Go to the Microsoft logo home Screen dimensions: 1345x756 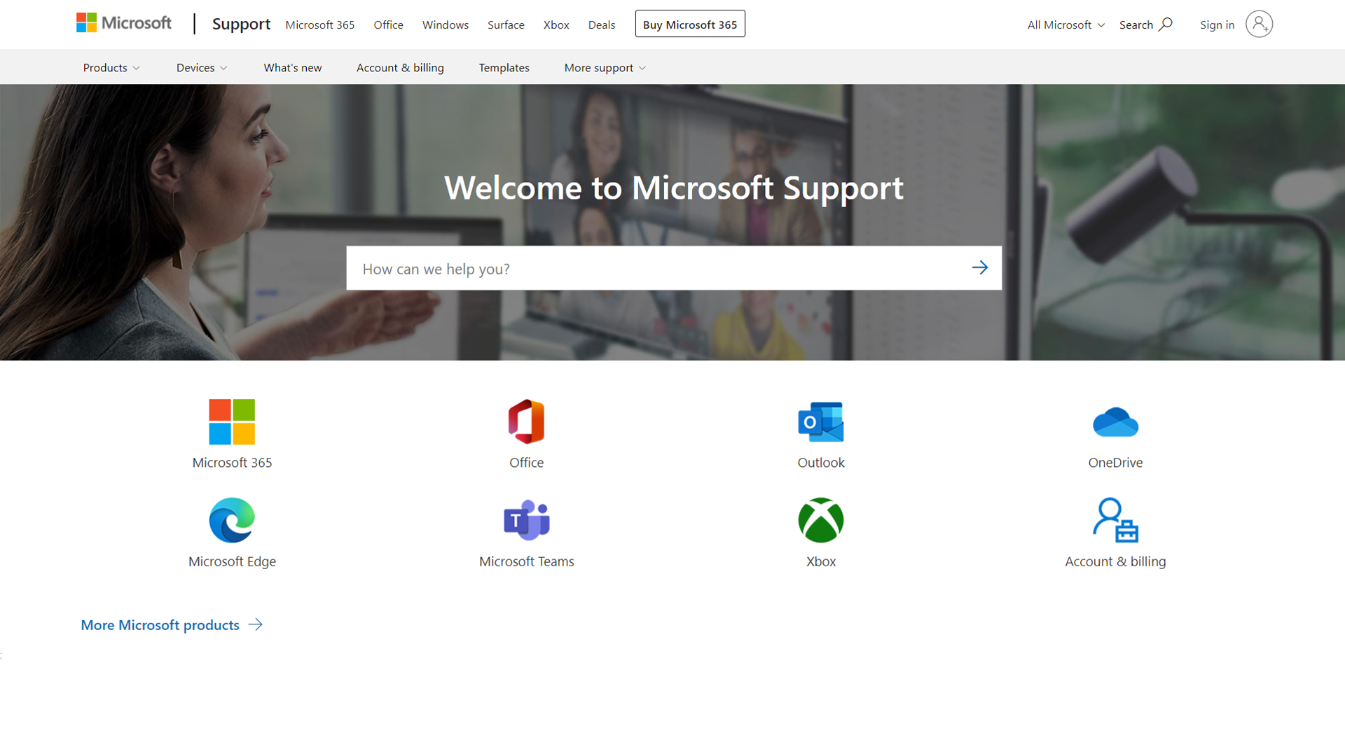(124, 23)
